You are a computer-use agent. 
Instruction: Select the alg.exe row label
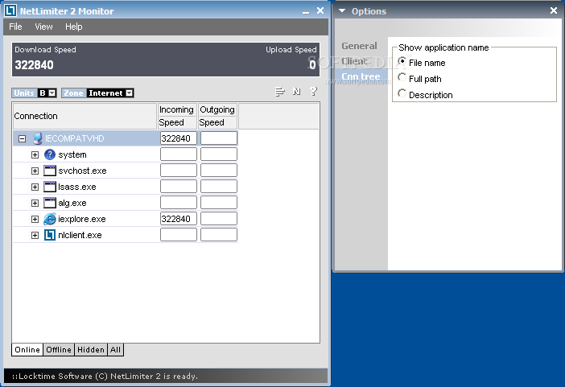72,203
